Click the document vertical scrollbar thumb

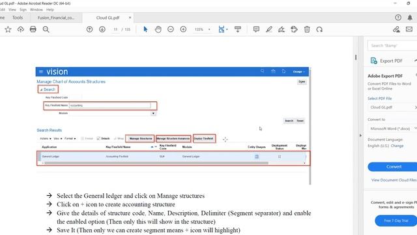coord(356,57)
